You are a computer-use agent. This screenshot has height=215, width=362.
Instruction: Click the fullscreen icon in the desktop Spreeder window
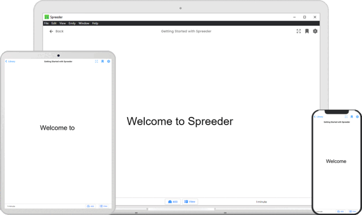point(299,31)
